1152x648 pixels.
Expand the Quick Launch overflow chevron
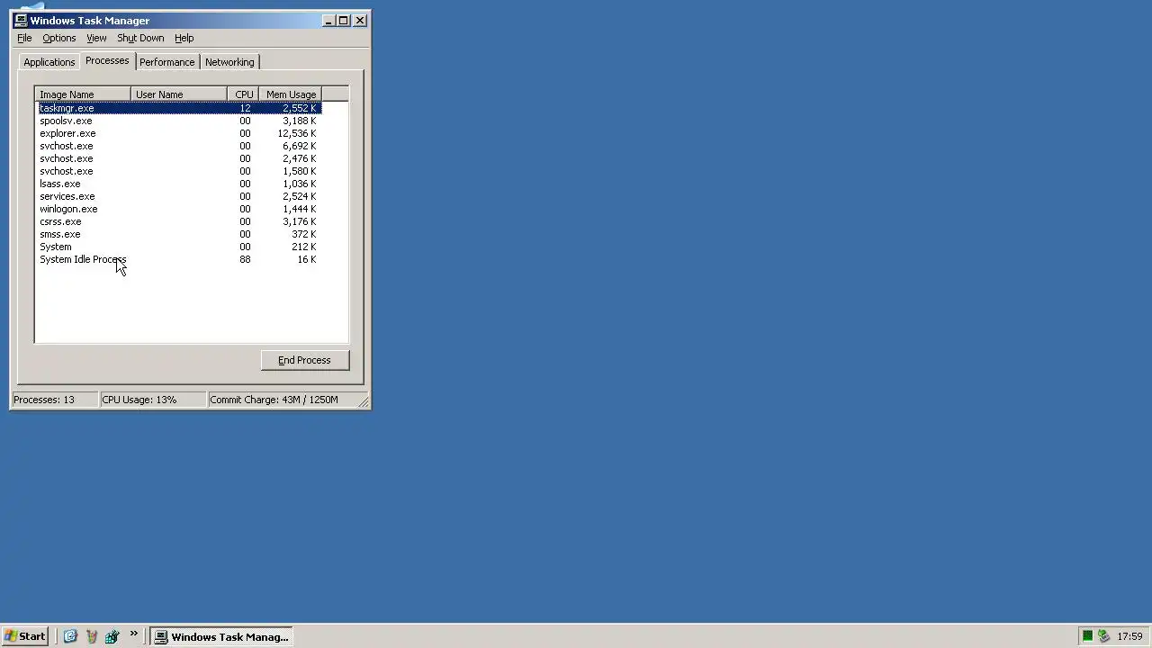tap(133, 634)
